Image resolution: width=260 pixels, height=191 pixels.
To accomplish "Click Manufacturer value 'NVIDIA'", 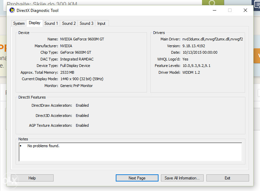I will click(x=66, y=46).
